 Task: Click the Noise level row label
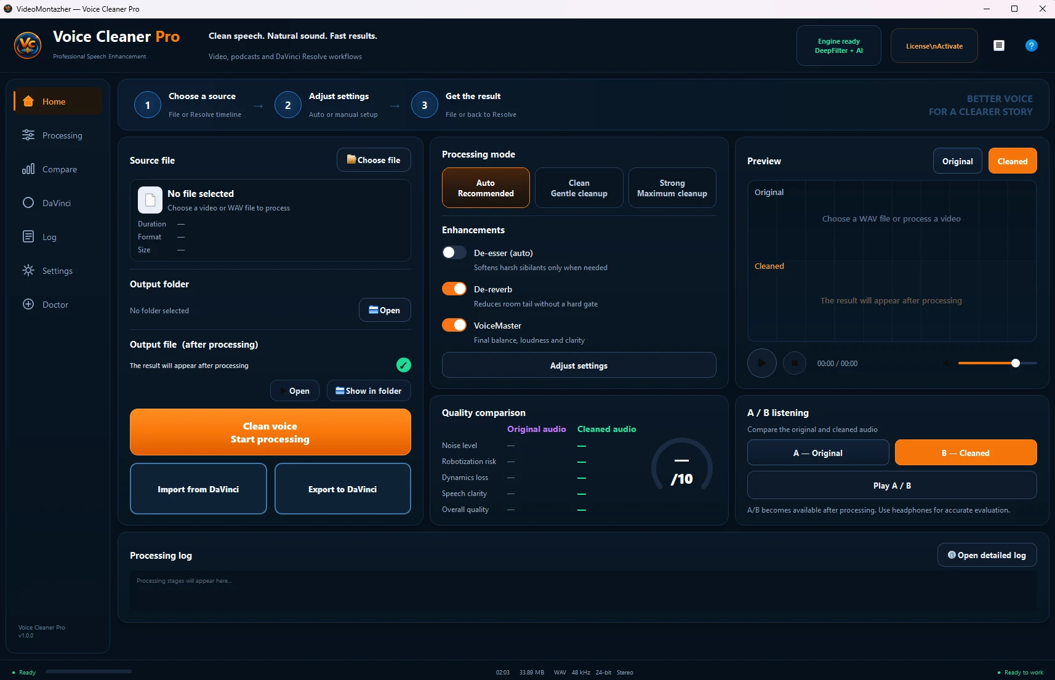(459, 446)
